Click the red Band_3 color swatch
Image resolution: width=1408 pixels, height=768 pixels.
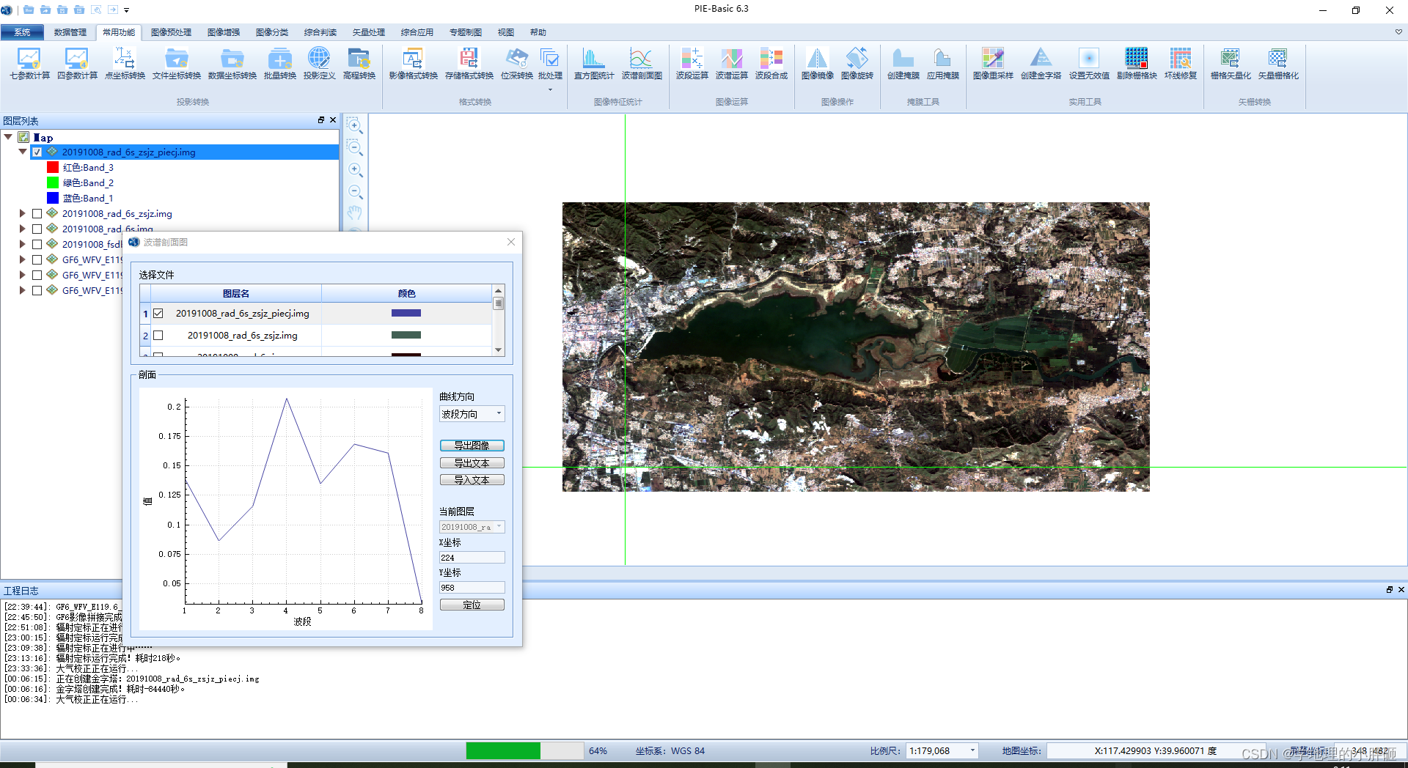(53, 168)
